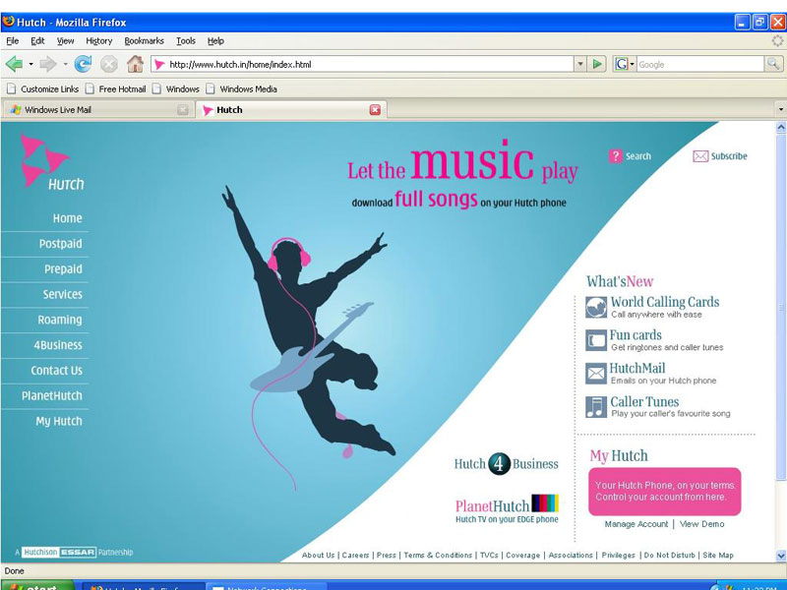Image resolution: width=787 pixels, height=590 pixels.
Task: Open Services in the side menu
Action: click(x=62, y=294)
